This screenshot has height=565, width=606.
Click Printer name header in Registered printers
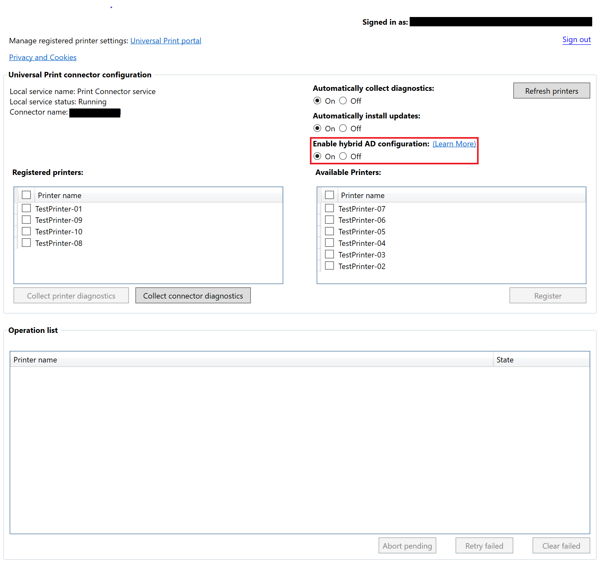point(158,195)
